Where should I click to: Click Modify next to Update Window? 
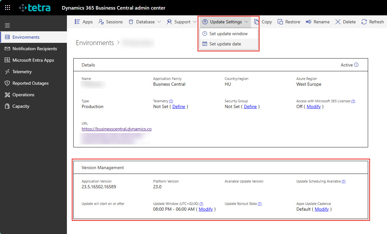click(x=206, y=209)
